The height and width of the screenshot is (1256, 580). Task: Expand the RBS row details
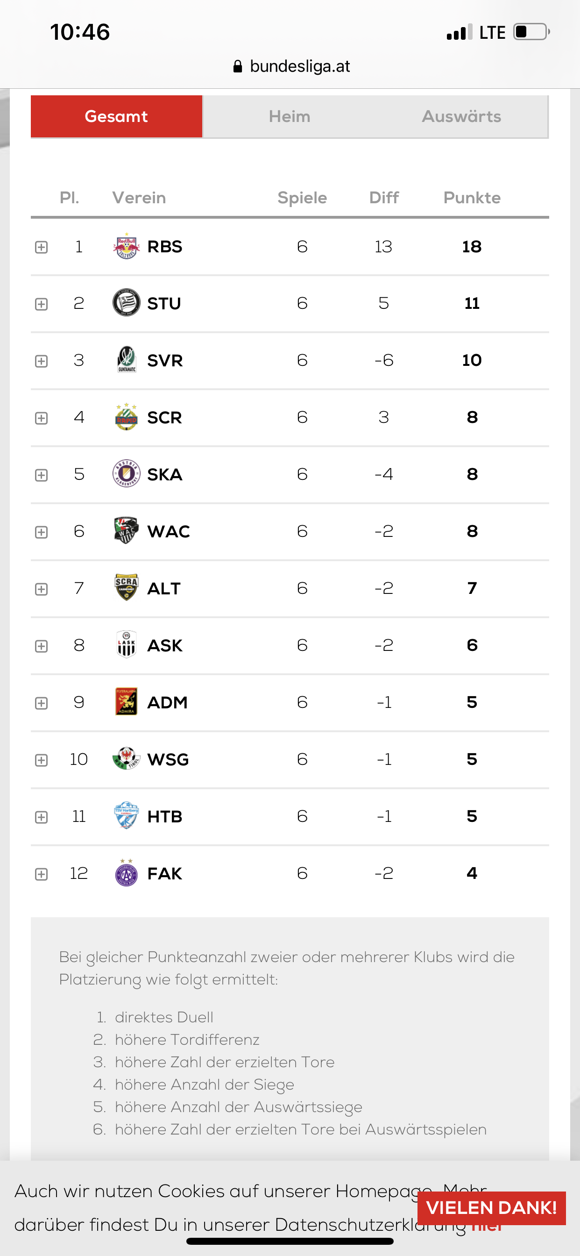pyautogui.click(x=42, y=247)
